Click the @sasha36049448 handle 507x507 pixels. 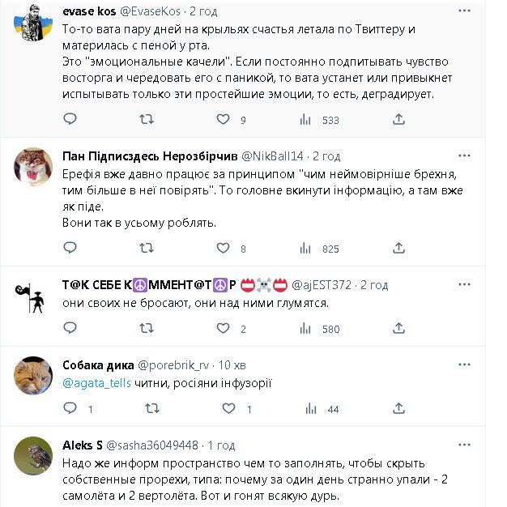[154, 445]
